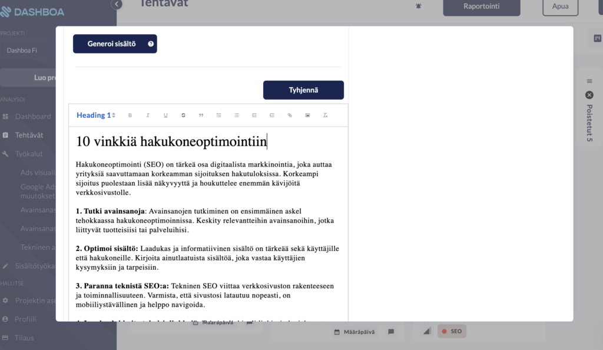
Task: Click the red SEO tag
Action: click(x=452, y=331)
